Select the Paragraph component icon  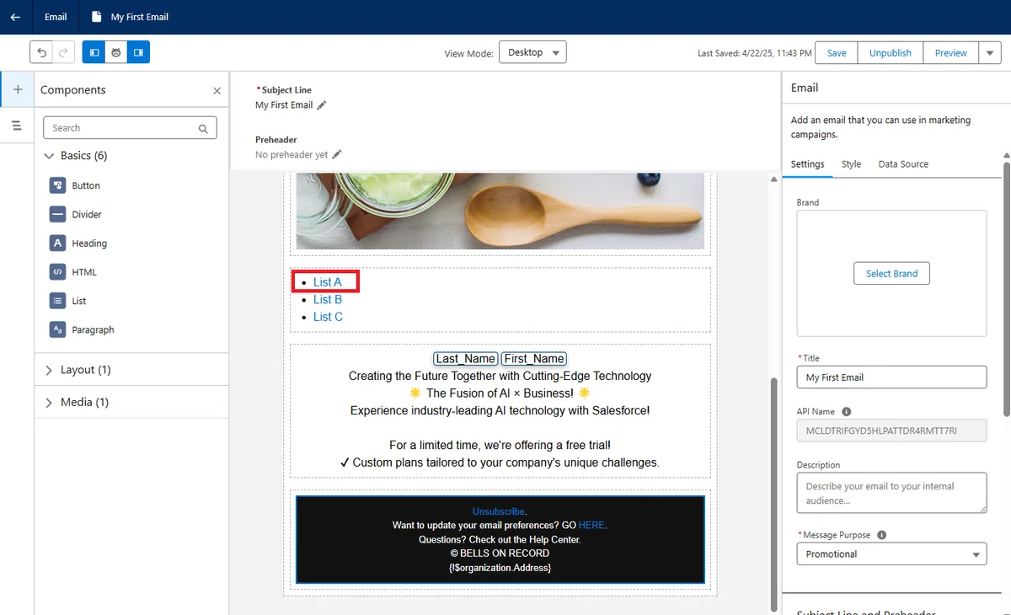pos(57,329)
